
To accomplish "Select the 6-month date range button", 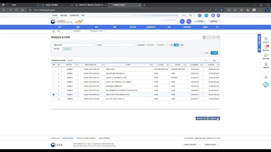I will (181, 45).
